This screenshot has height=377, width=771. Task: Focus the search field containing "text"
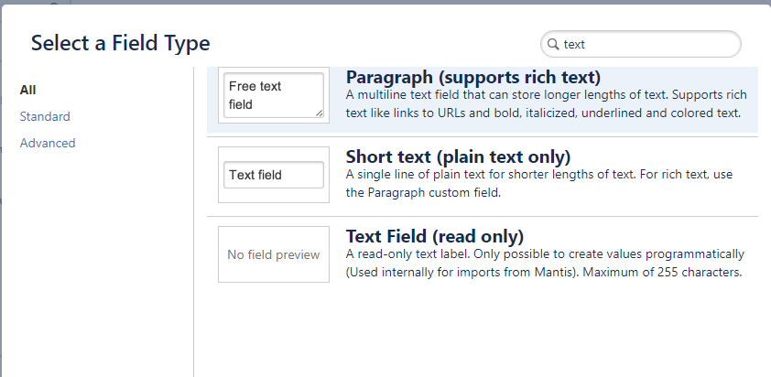[640, 44]
